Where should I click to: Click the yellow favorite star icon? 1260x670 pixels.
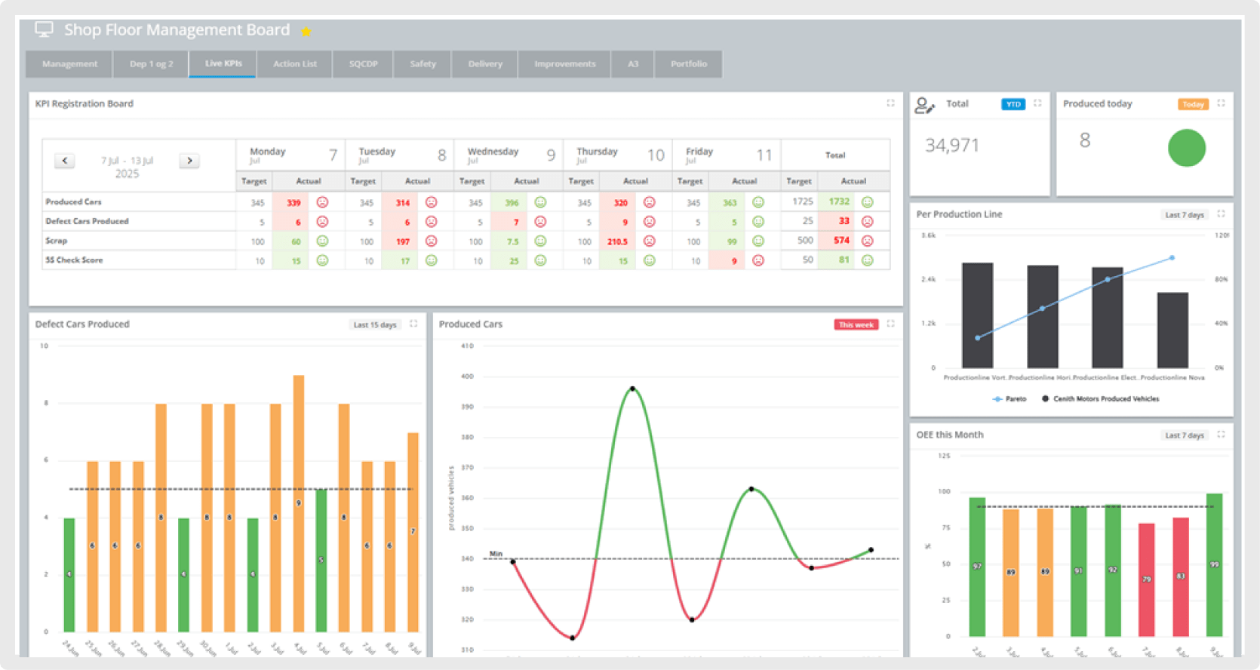306,31
